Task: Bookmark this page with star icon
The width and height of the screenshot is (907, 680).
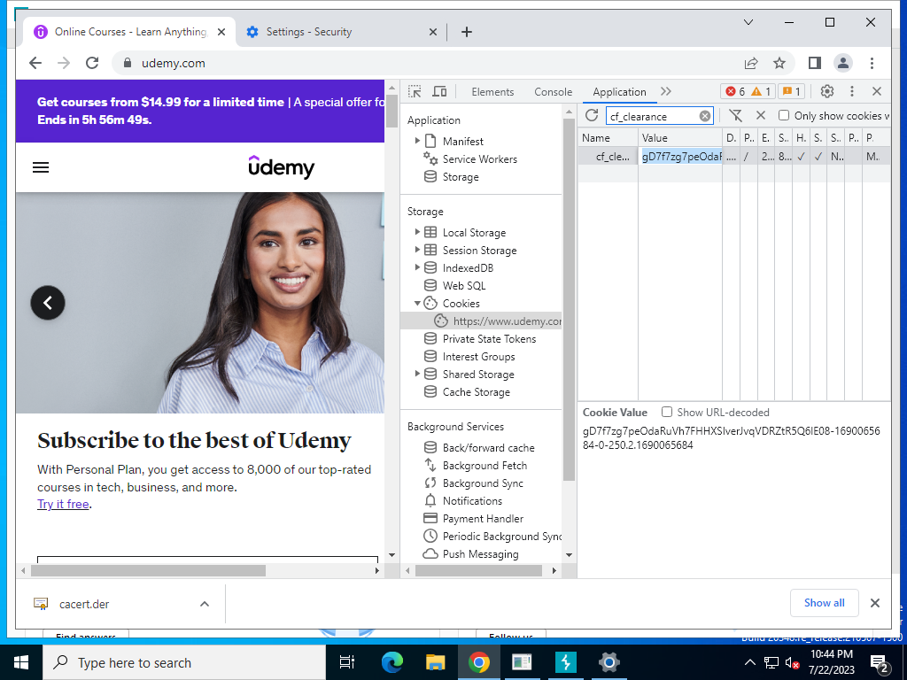Action: (779, 63)
